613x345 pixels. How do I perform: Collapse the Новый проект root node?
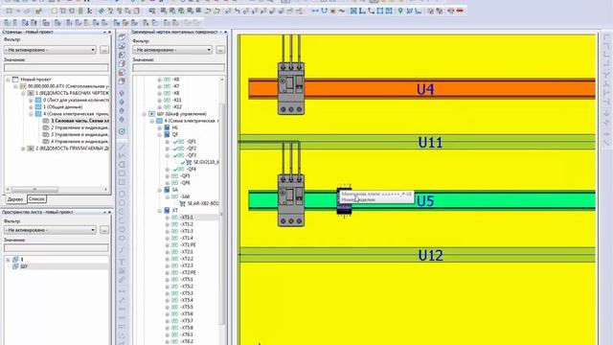8,80
